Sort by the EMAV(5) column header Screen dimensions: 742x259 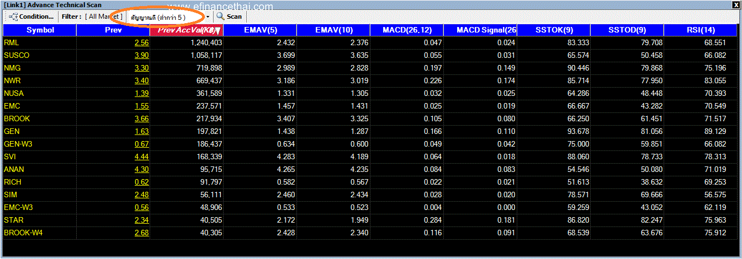tap(260, 30)
